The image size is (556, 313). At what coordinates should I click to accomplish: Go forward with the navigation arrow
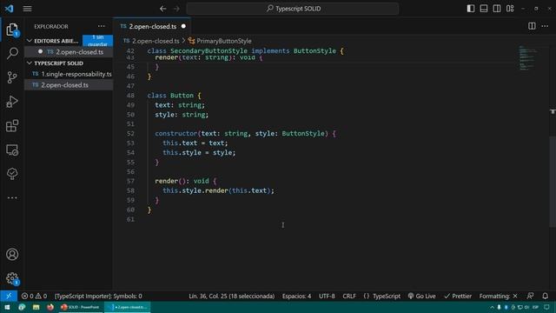tap(176, 9)
